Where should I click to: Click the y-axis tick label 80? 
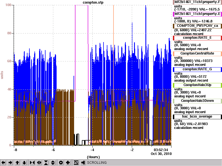(x=9, y=33)
